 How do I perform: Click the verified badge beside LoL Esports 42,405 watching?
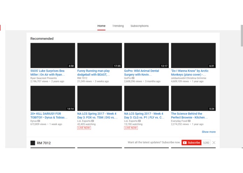pyautogui.click(x=93, y=121)
